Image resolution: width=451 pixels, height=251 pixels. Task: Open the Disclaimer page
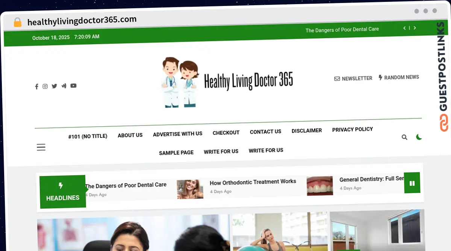tap(307, 130)
